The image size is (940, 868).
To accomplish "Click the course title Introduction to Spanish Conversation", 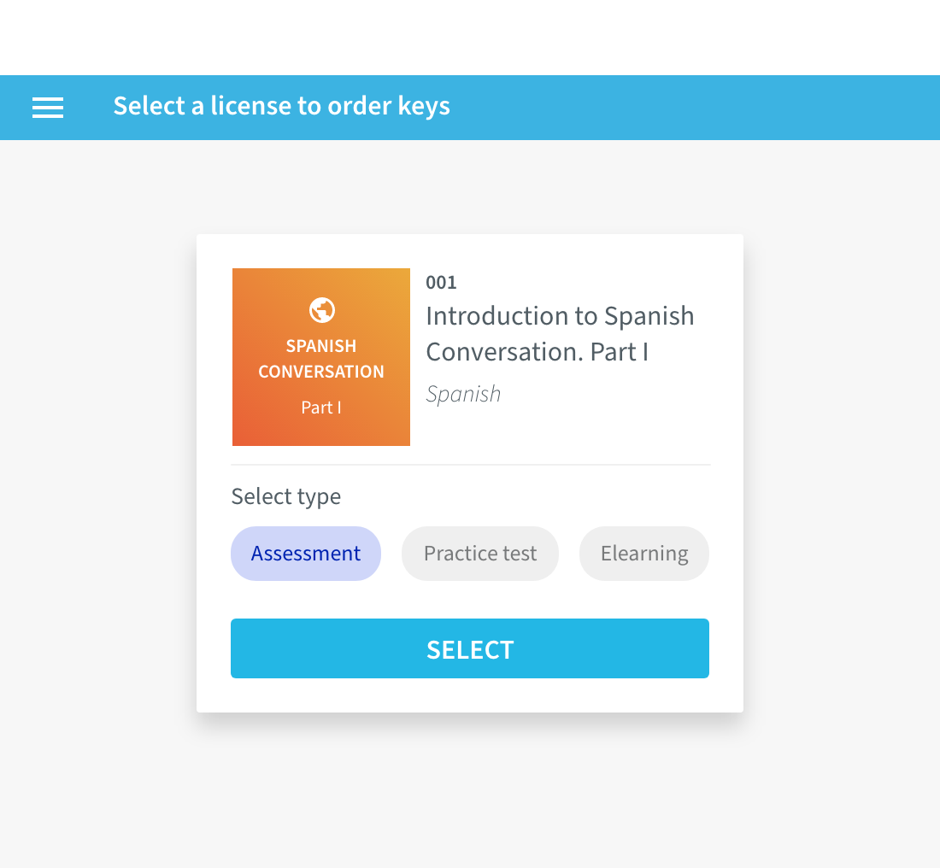I will pos(560,334).
